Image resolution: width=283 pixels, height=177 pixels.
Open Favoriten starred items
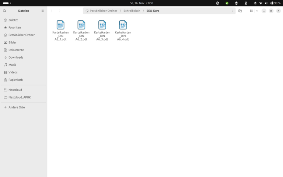tap(15, 28)
